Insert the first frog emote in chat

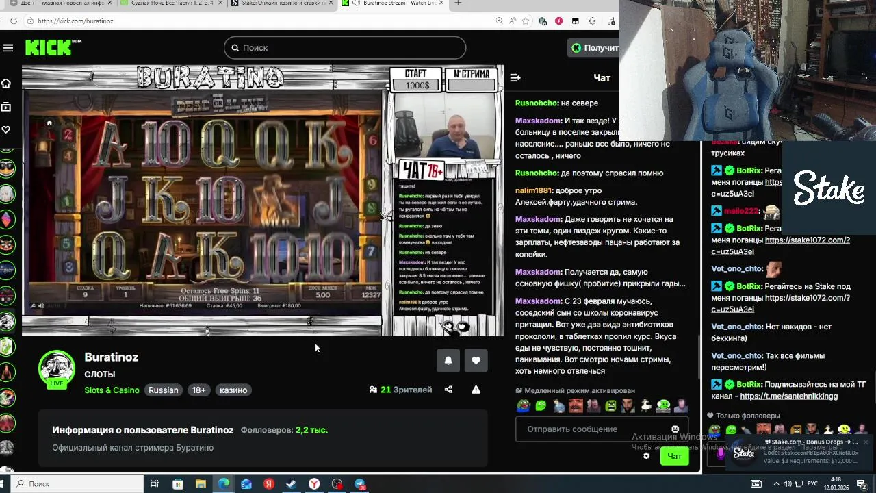[524, 405]
